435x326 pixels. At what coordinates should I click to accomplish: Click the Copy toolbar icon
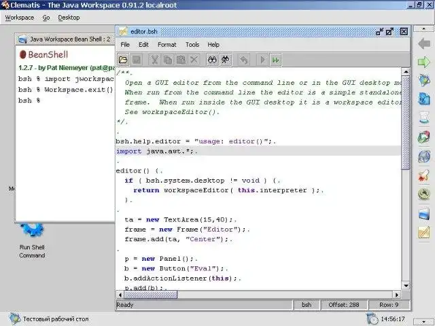pyautogui.click(x=168, y=60)
